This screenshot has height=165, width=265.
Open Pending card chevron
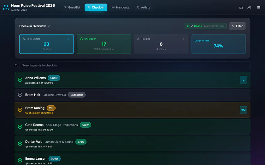184,39
